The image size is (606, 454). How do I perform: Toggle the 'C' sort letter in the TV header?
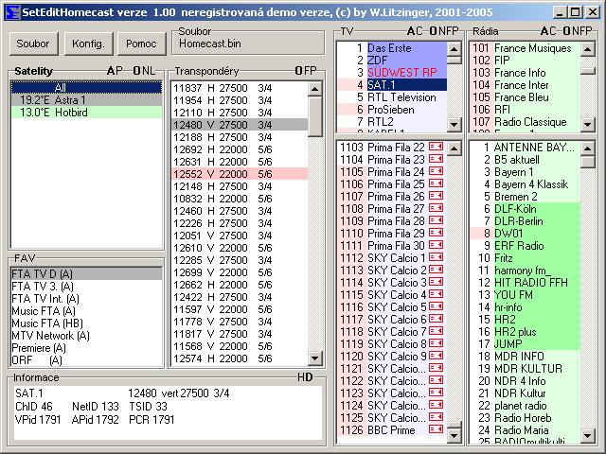[x=419, y=31]
